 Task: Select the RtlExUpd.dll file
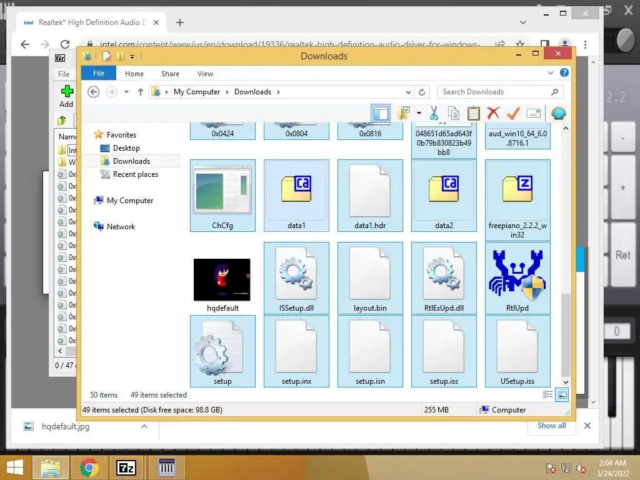click(x=444, y=278)
